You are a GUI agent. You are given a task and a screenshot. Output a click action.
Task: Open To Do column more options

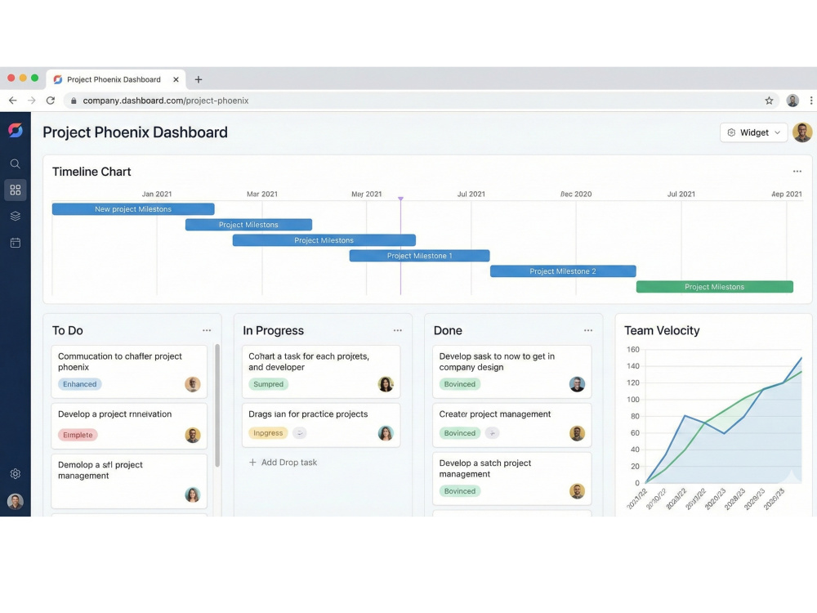pos(207,330)
